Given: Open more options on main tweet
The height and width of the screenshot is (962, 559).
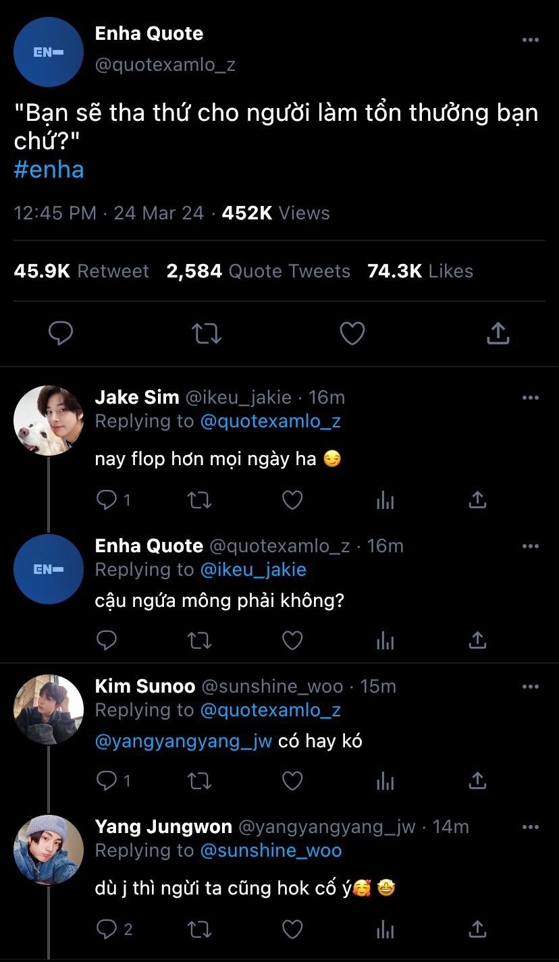Looking at the screenshot, I should [x=531, y=41].
